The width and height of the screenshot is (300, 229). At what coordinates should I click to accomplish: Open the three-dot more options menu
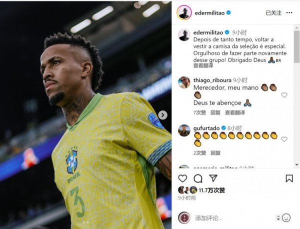pyautogui.click(x=289, y=12)
